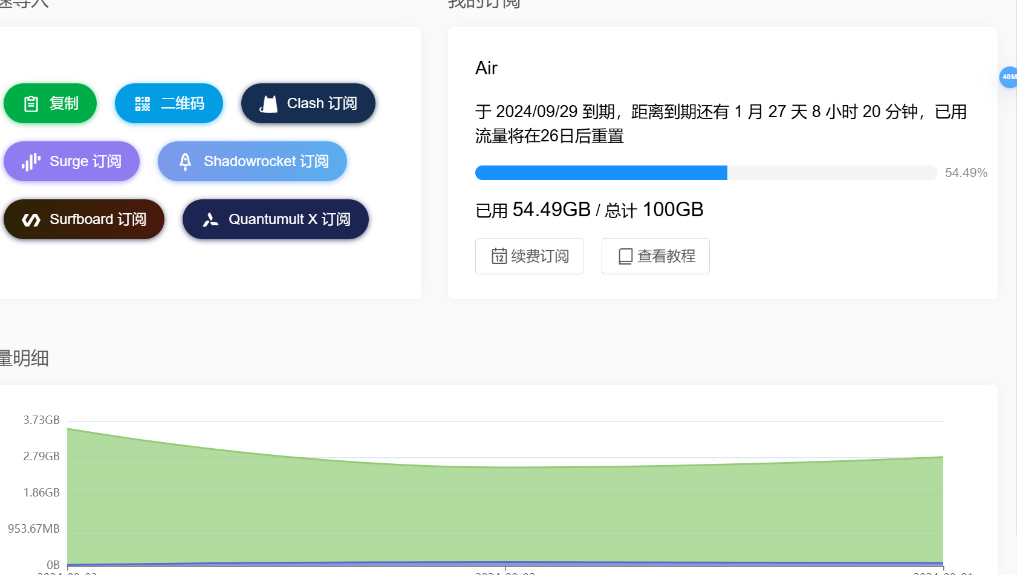This screenshot has height=575, width=1017.
Task: Click the Shadowrocket rocket icon
Action: pos(185,161)
